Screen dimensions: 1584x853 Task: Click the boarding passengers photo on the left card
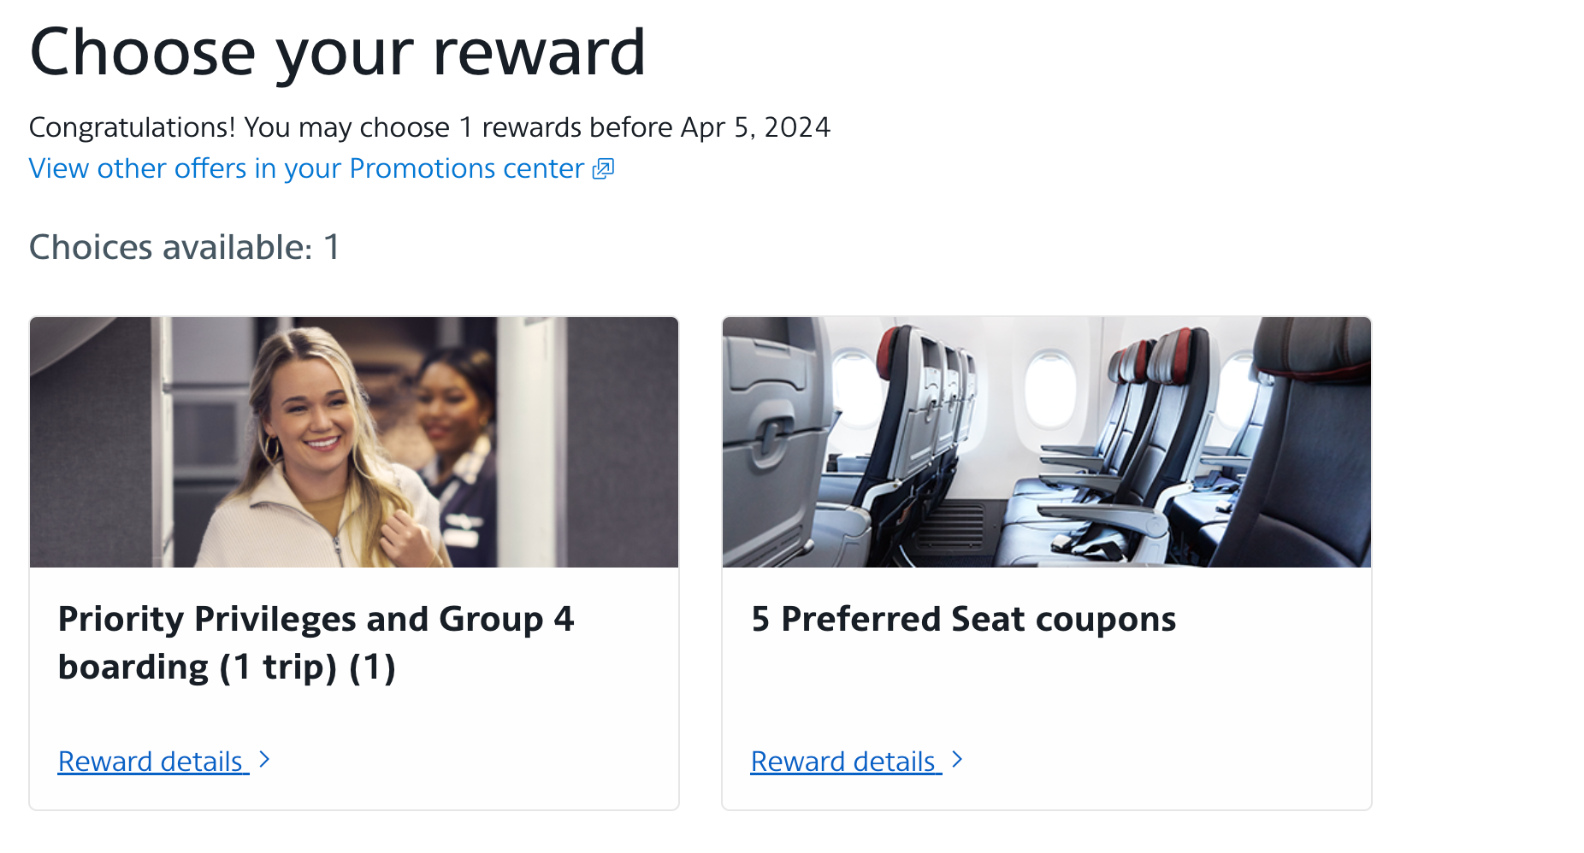tap(353, 442)
